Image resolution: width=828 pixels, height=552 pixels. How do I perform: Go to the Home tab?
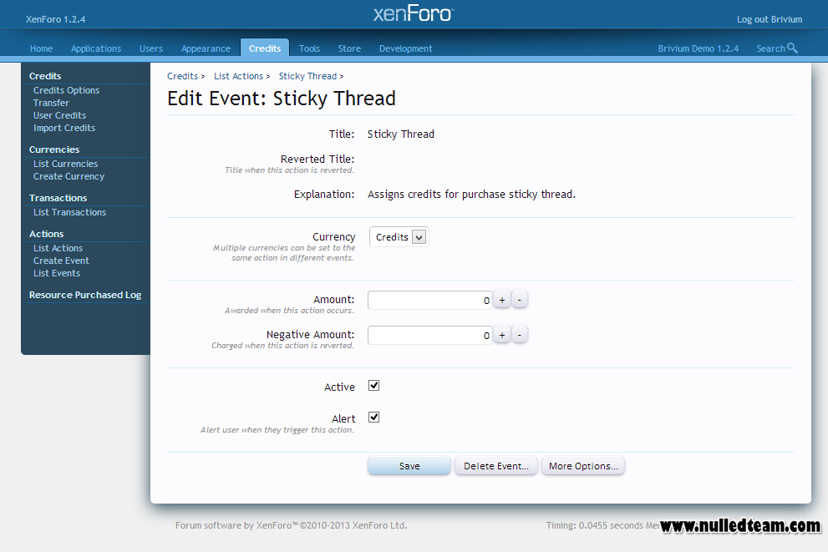(x=41, y=48)
